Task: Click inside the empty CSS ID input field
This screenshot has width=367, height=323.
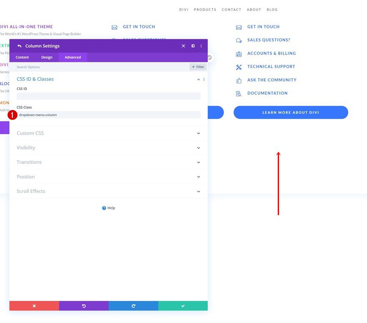Action: pos(108,97)
